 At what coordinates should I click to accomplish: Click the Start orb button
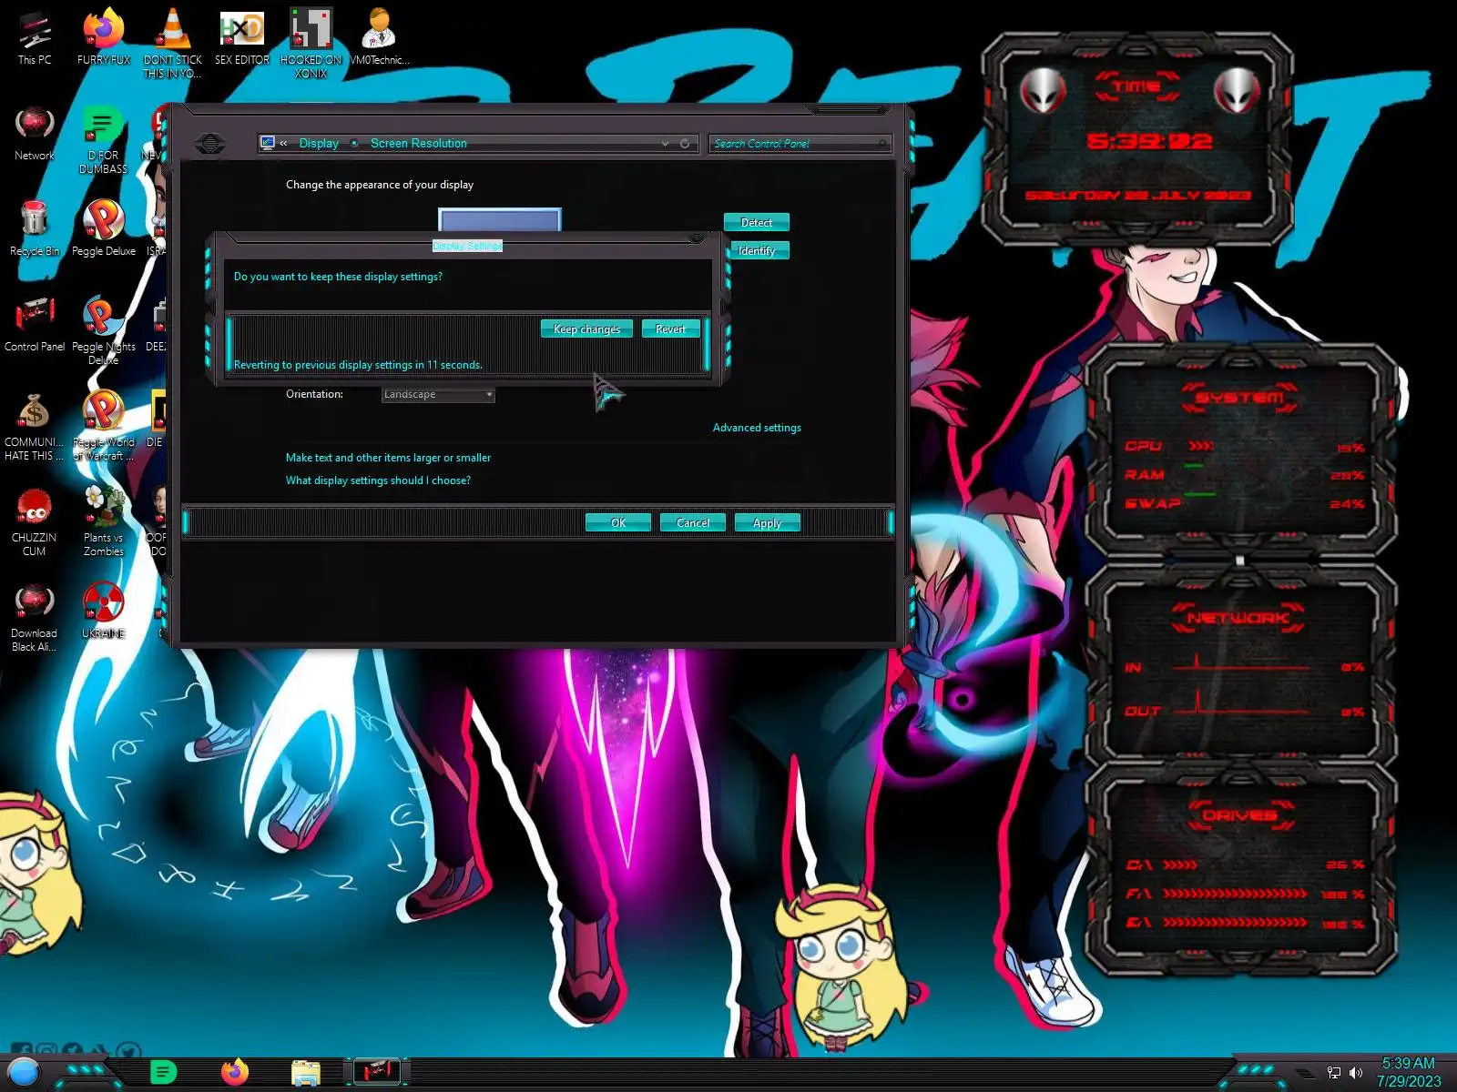click(24, 1072)
